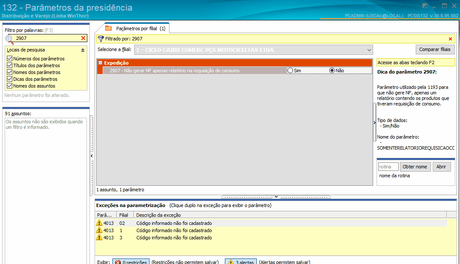The image size is (460, 264).
Task: Toggle 'Nomes dos parâmetros' checkbox
Action: click(10, 72)
